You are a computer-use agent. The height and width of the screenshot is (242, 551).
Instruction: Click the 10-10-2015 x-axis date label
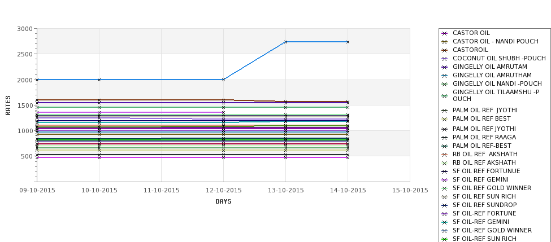pyautogui.click(x=99, y=191)
